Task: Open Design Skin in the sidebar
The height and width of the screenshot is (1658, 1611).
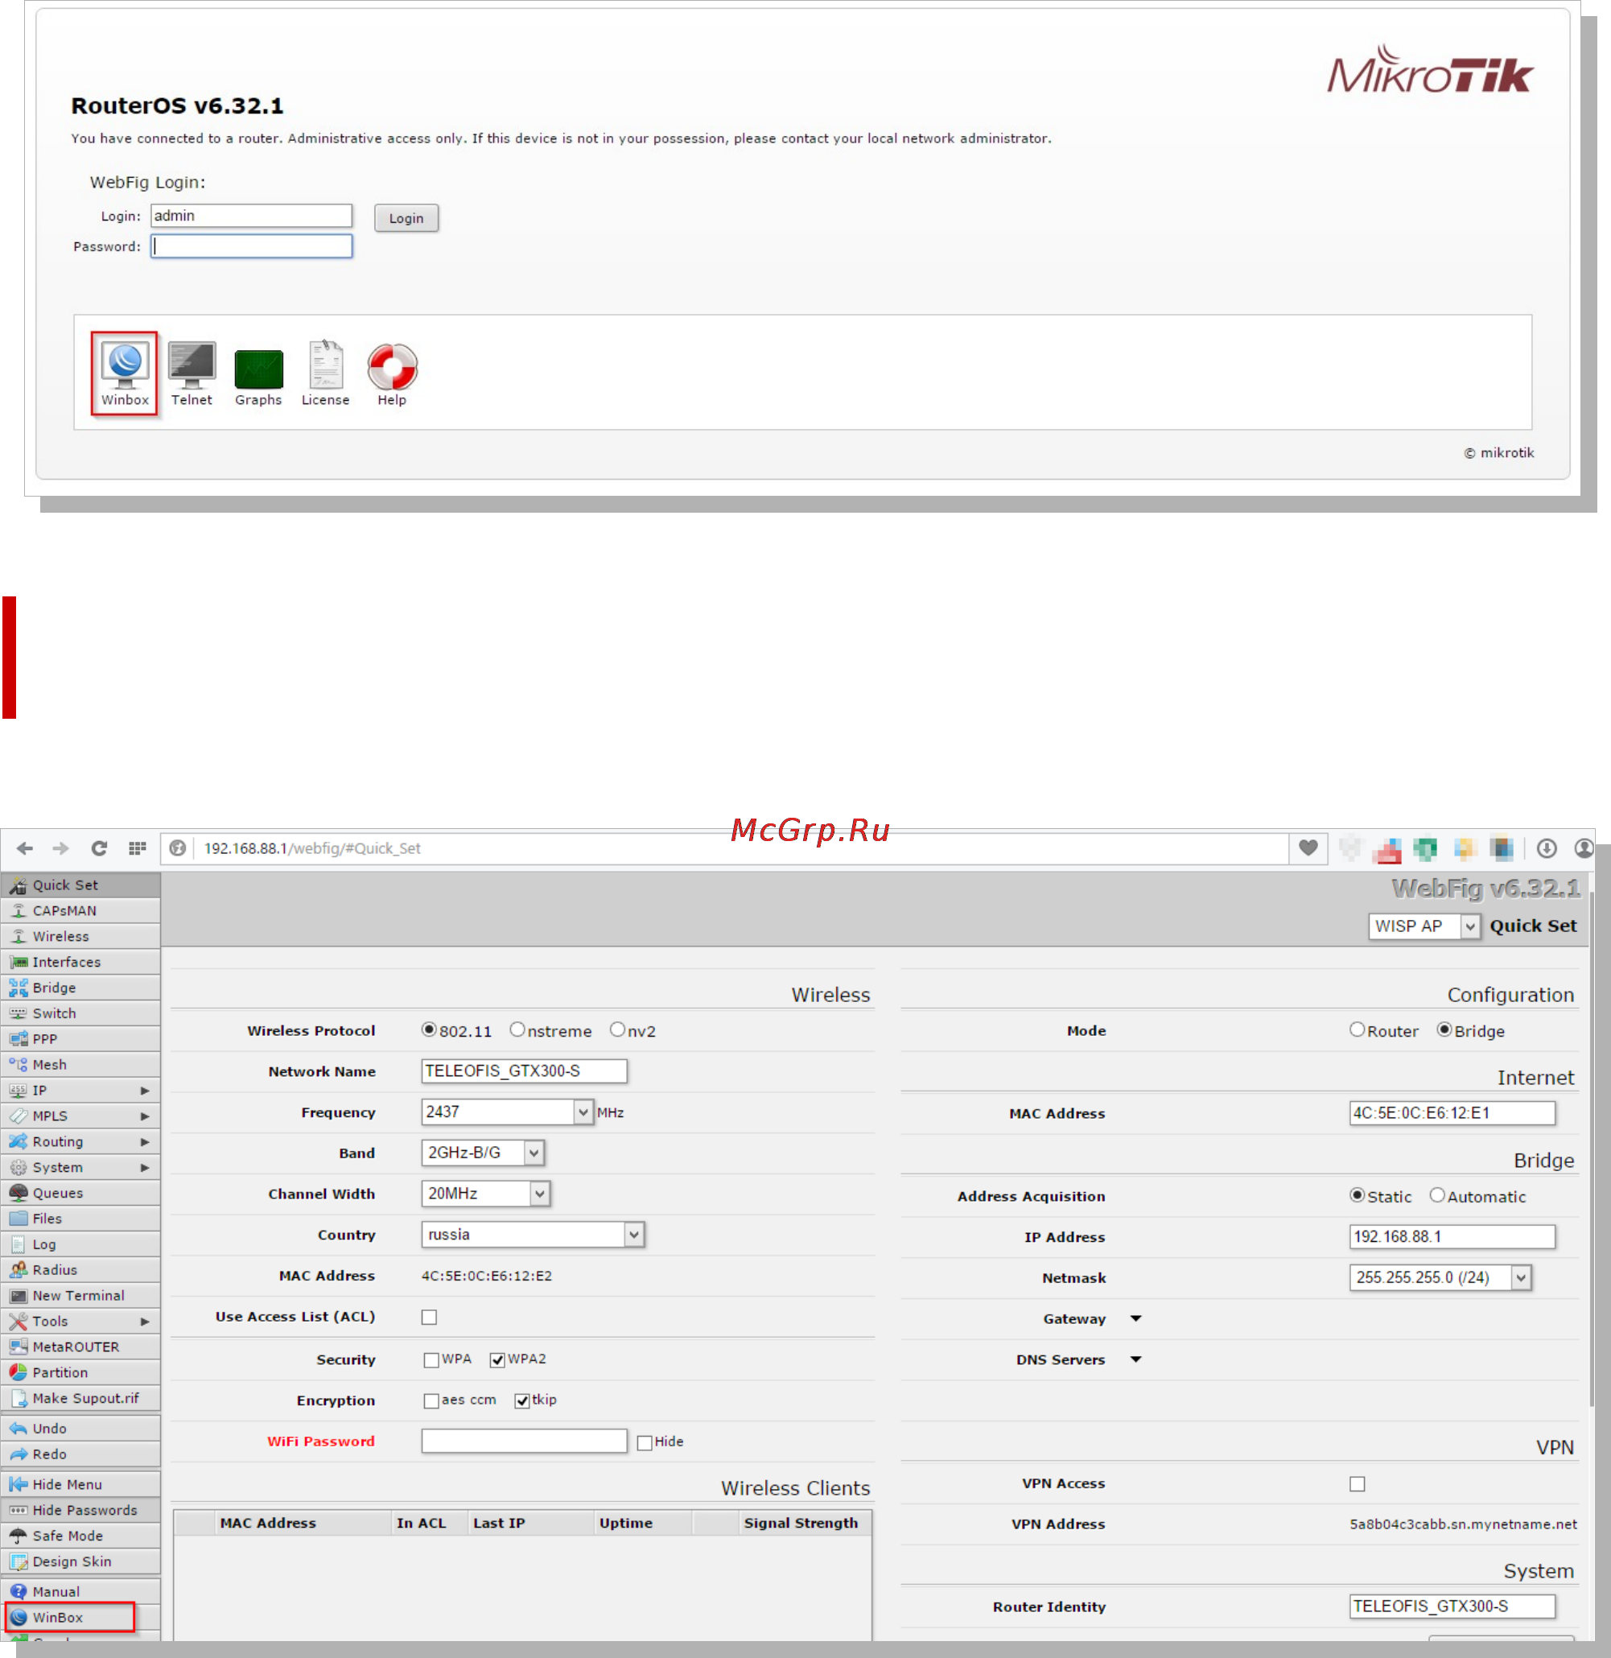Action: coord(80,1561)
